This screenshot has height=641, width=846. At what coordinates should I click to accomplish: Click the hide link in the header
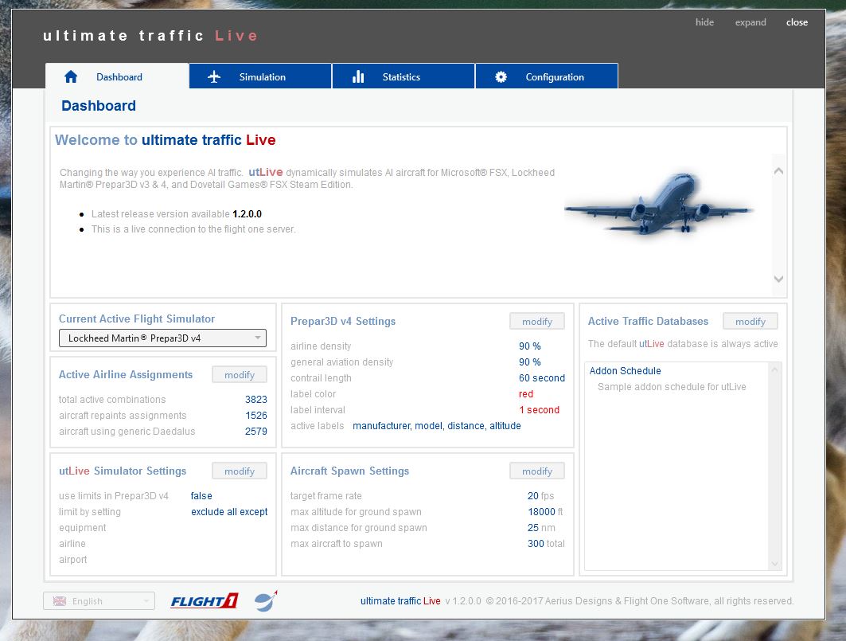[x=704, y=22]
